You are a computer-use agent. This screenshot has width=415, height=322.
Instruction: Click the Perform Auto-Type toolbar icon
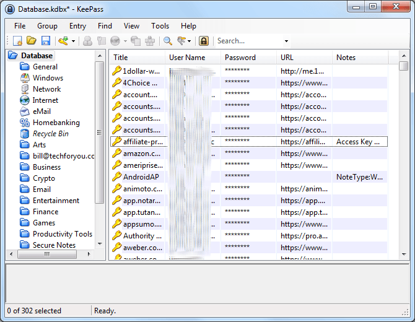150,41
